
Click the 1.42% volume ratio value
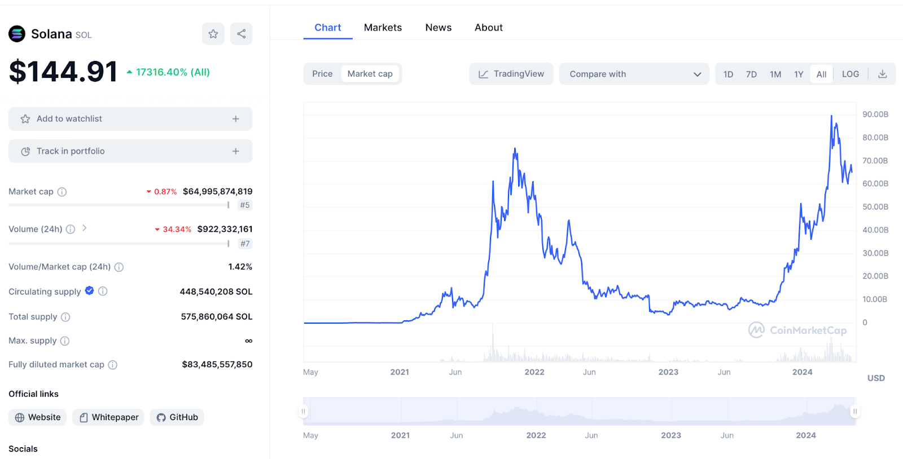(240, 267)
